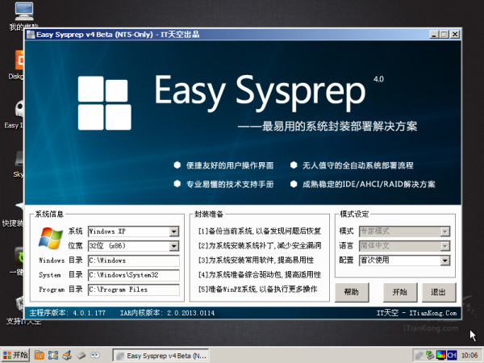Launch the second quick-launch icon with blue frame
This screenshot has width=484, height=363.
coord(52,355)
